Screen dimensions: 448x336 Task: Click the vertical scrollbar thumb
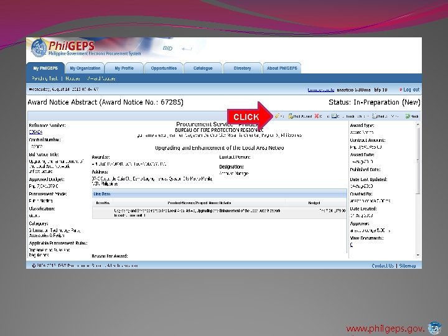418,161
